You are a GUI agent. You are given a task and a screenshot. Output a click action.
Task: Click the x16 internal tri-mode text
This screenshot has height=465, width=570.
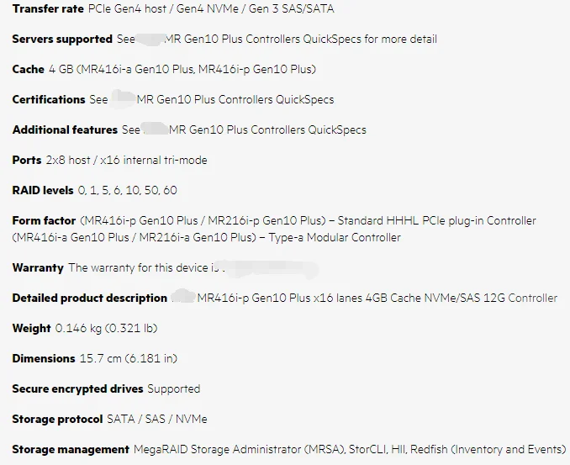tap(153, 160)
